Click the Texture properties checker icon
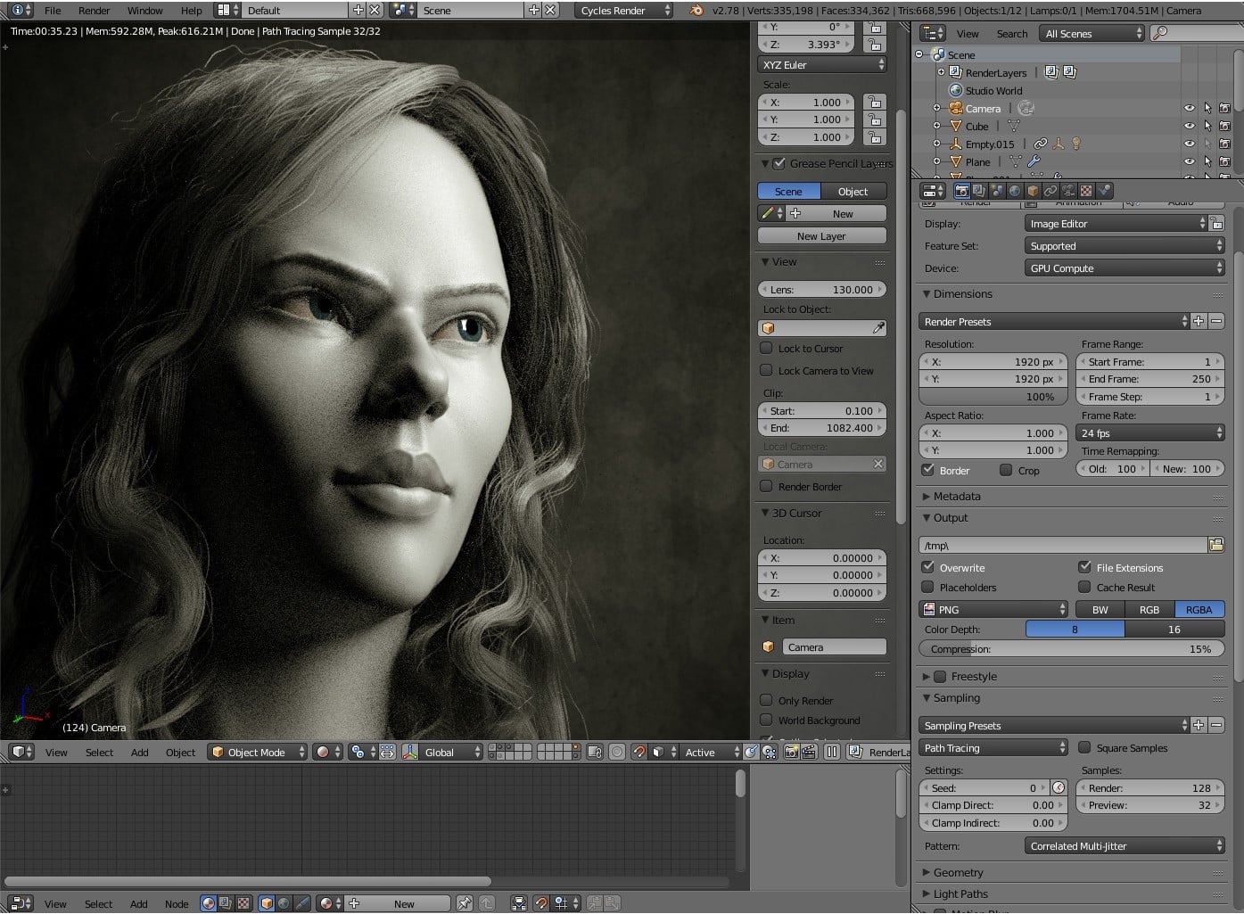 coord(1086,191)
